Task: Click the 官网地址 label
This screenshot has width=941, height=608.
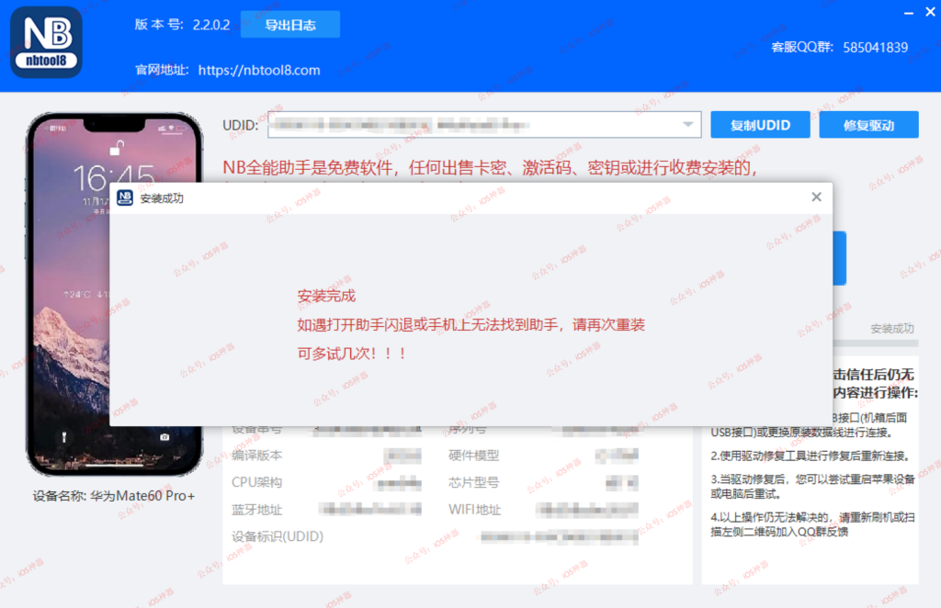Action: pos(162,70)
